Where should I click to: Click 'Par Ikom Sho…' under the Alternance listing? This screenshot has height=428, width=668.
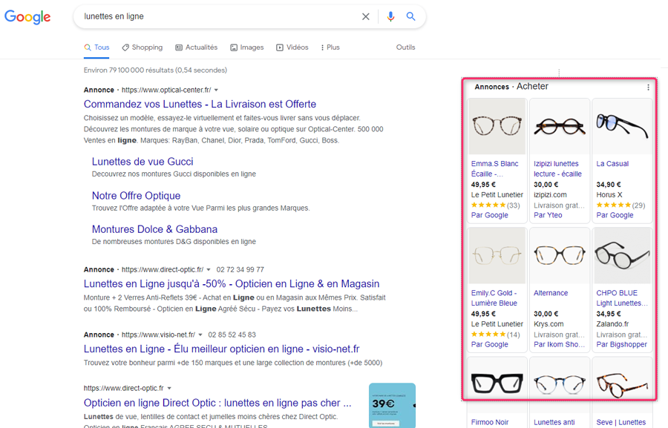tap(559, 344)
